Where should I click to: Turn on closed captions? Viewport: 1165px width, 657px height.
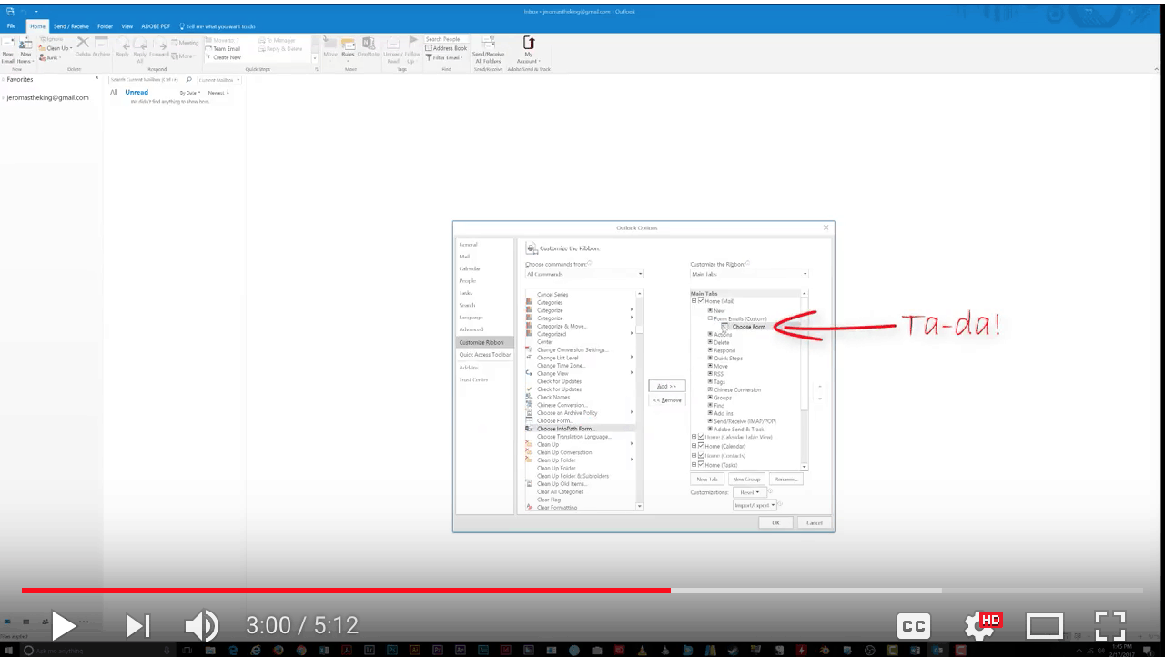coord(914,626)
